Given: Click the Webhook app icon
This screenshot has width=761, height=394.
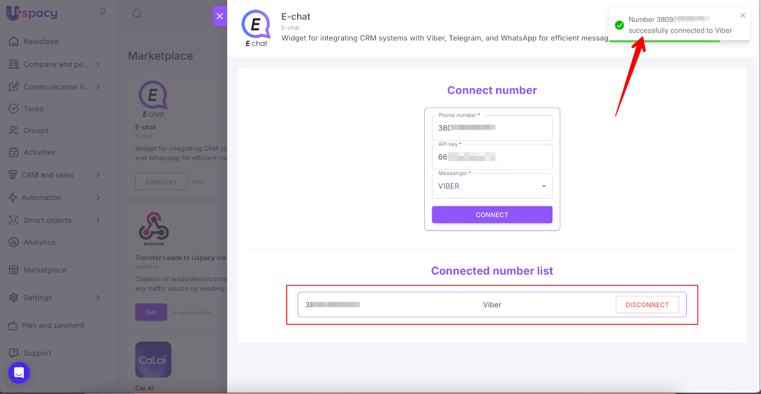Looking at the screenshot, I should [154, 227].
